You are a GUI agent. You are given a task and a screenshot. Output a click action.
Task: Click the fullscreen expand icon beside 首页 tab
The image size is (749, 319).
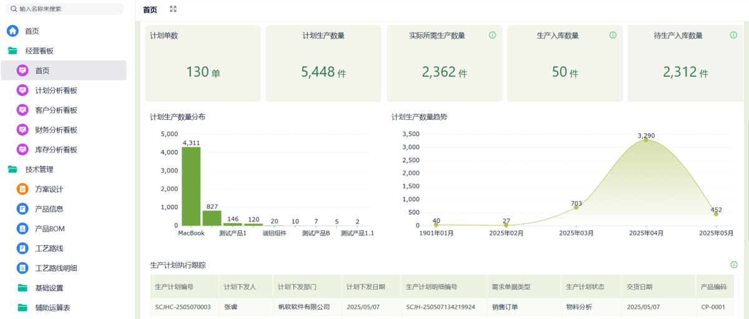point(174,9)
